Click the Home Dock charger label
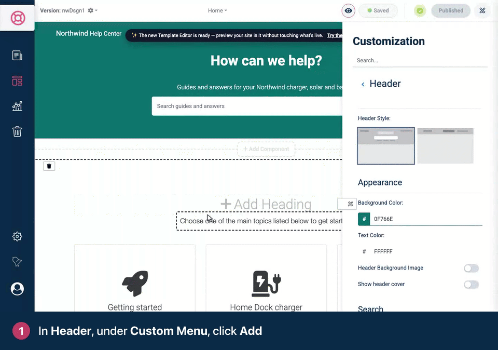498x350 pixels. [266, 307]
